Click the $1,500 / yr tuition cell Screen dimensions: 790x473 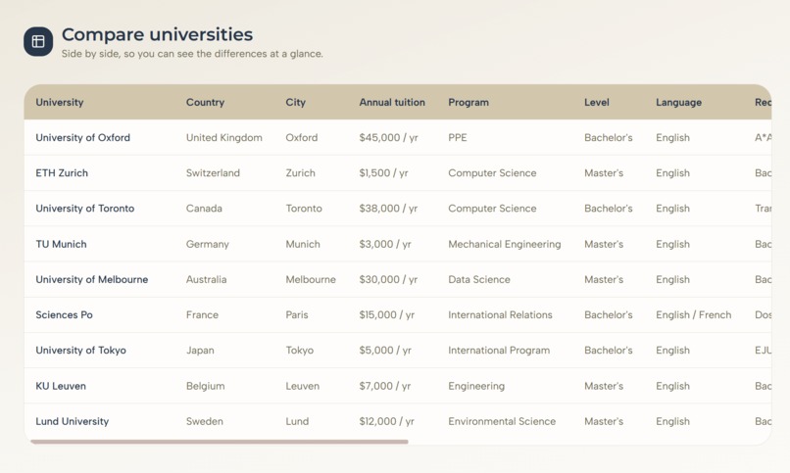pyautogui.click(x=383, y=172)
